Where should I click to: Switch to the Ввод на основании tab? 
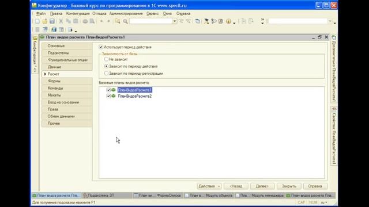coord(67,102)
